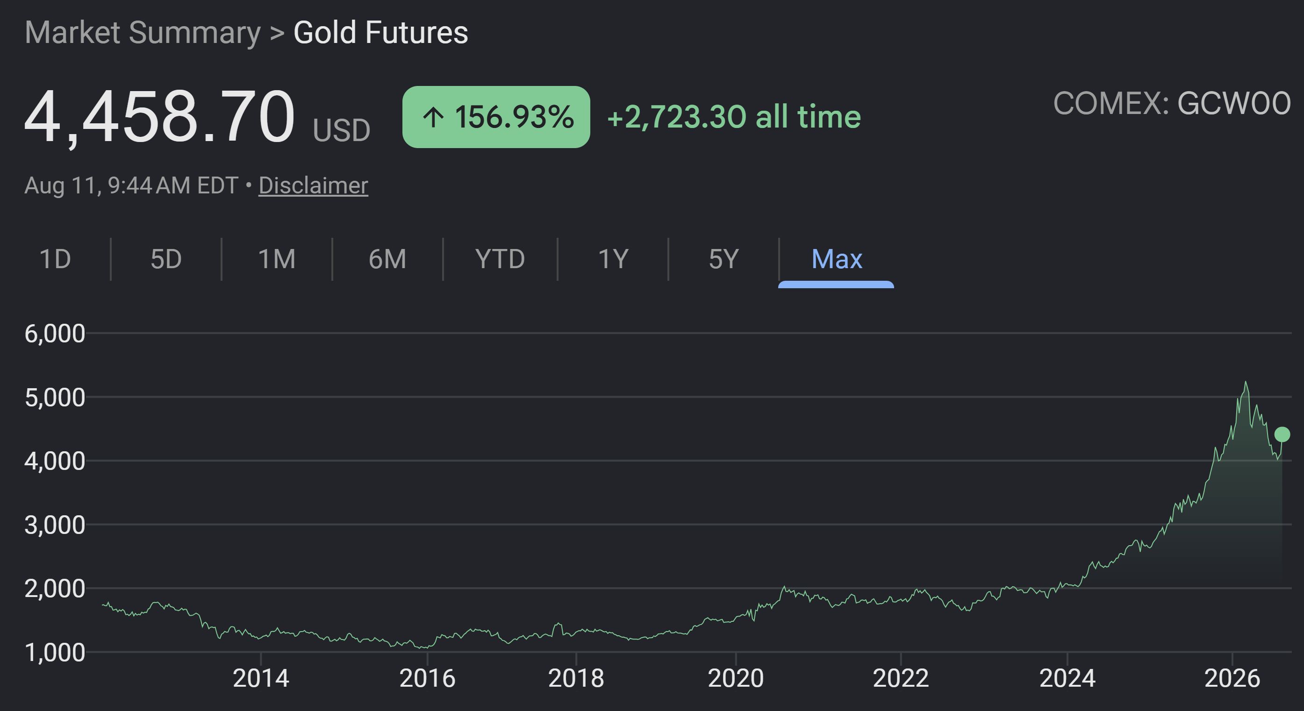
Task: Select the YTD range tab
Action: [500, 259]
